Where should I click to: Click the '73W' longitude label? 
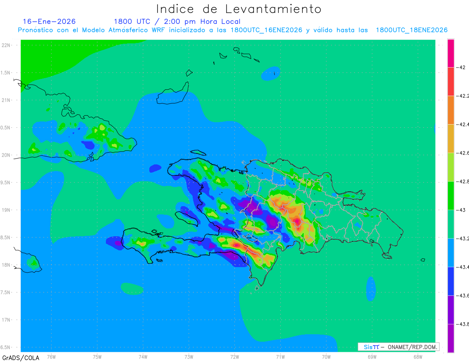click(x=189, y=357)
